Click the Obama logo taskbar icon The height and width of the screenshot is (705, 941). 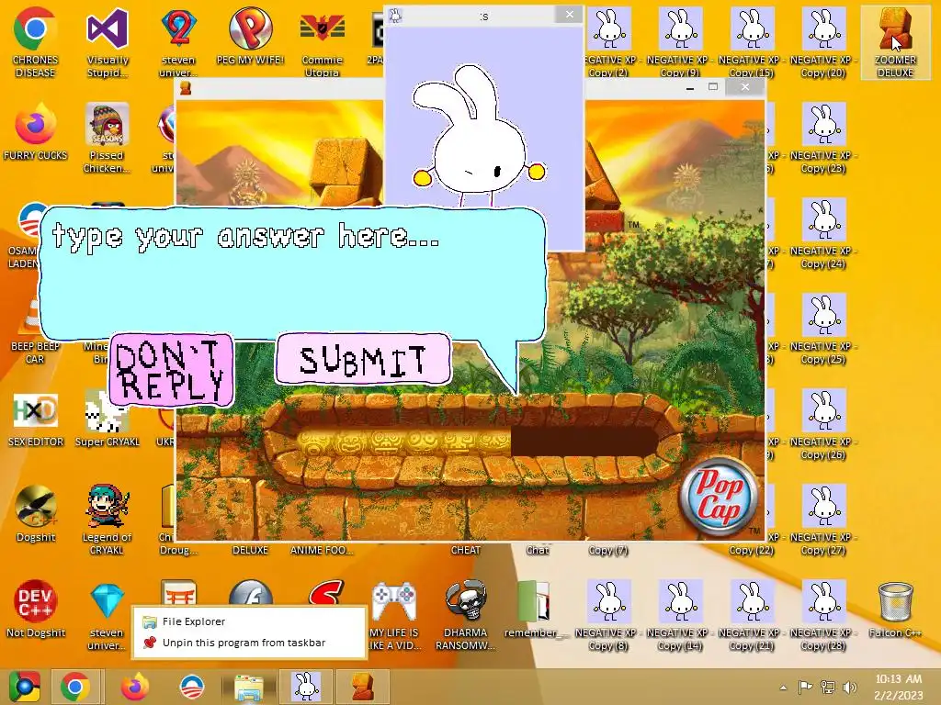(x=192, y=687)
